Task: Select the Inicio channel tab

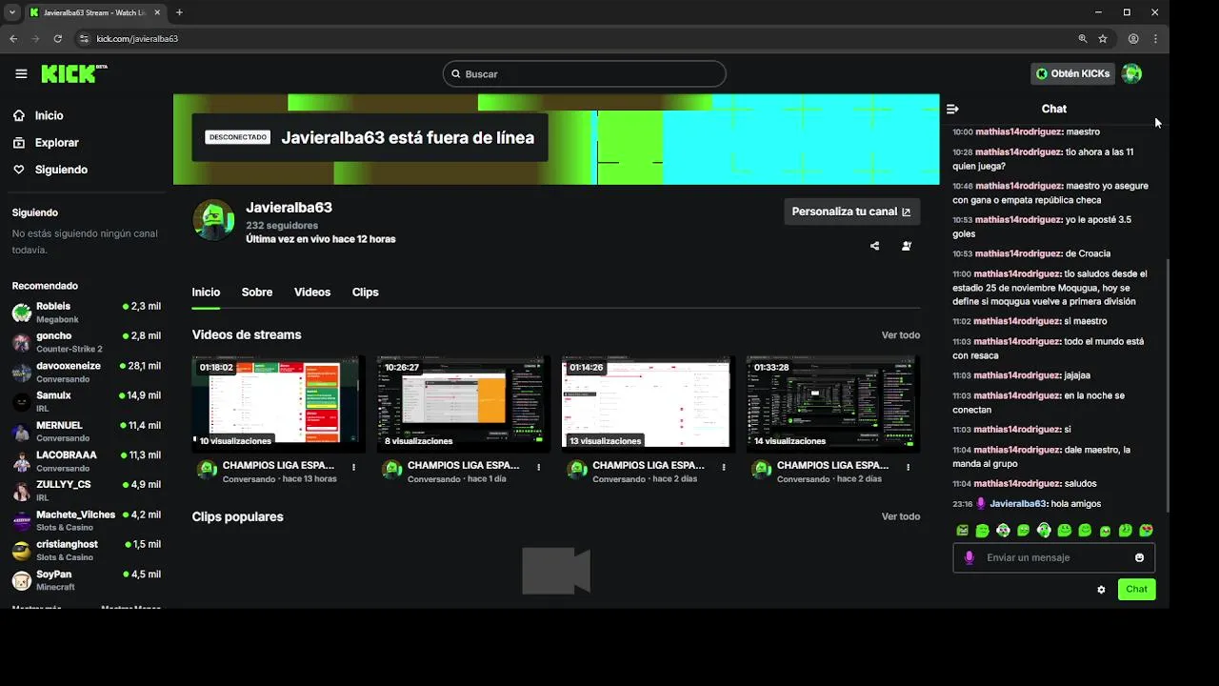Action: point(206,293)
